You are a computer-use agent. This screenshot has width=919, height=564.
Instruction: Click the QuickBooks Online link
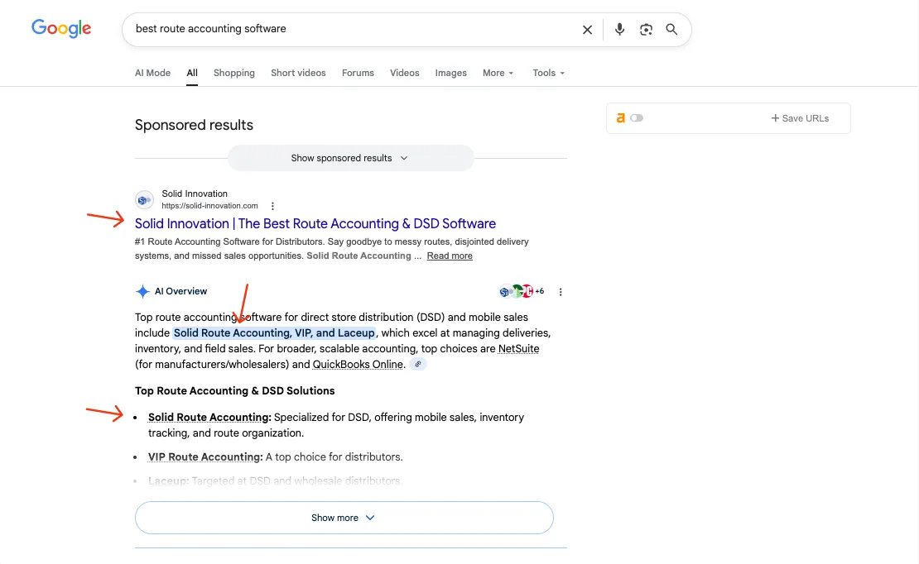[x=358, y=365]
